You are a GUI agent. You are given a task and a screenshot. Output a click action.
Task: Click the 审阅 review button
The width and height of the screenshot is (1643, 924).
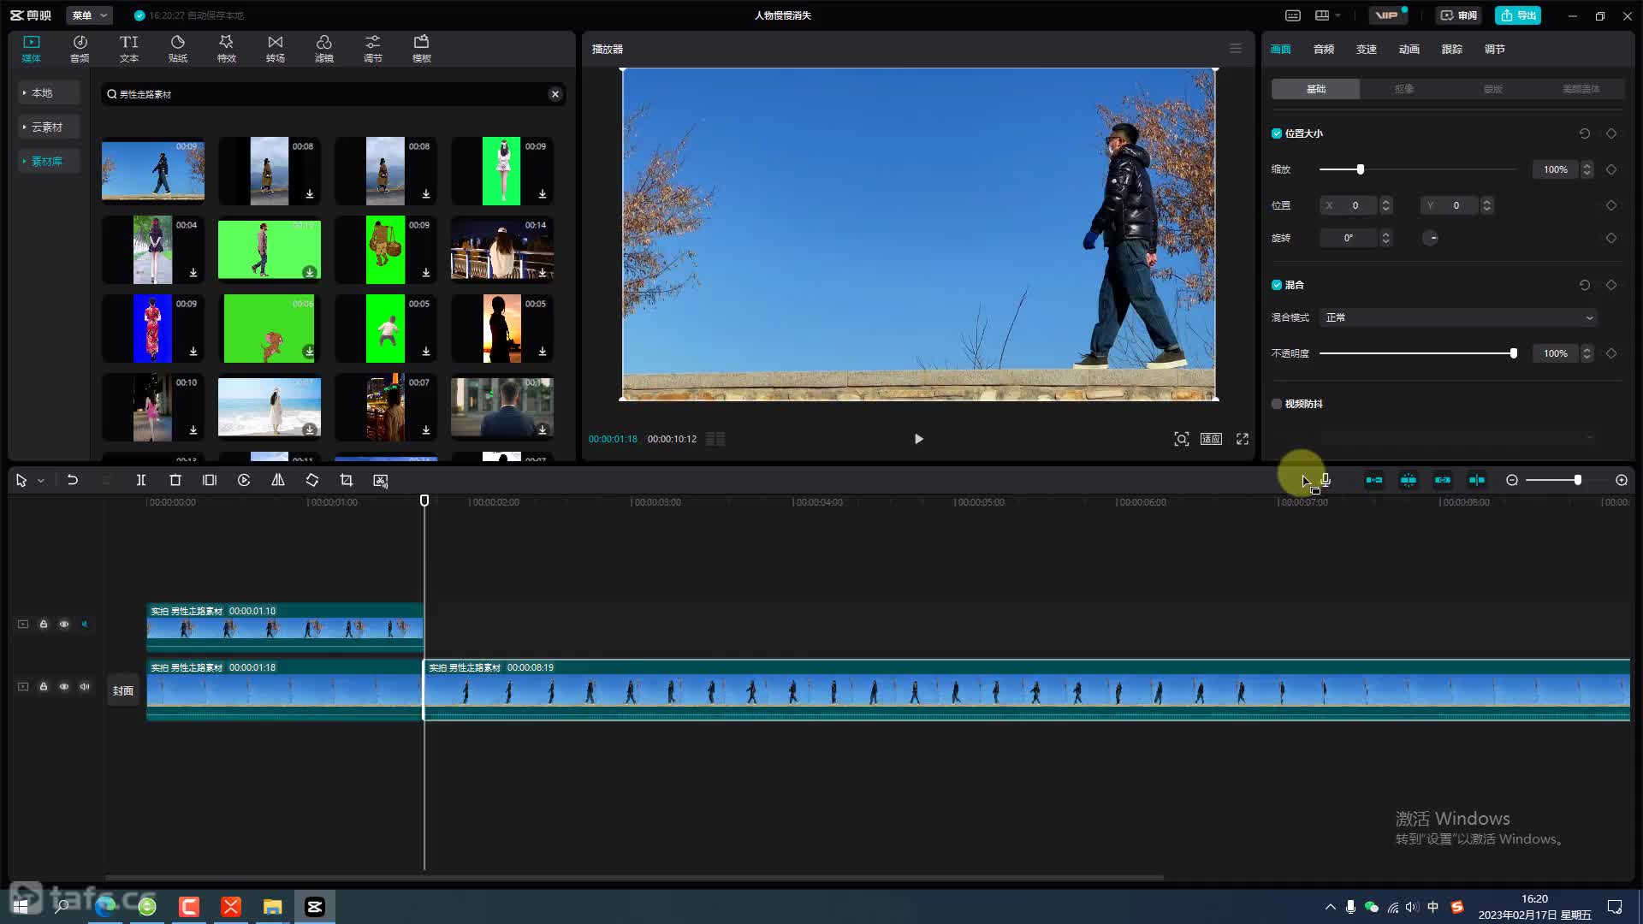[1459, 15]
